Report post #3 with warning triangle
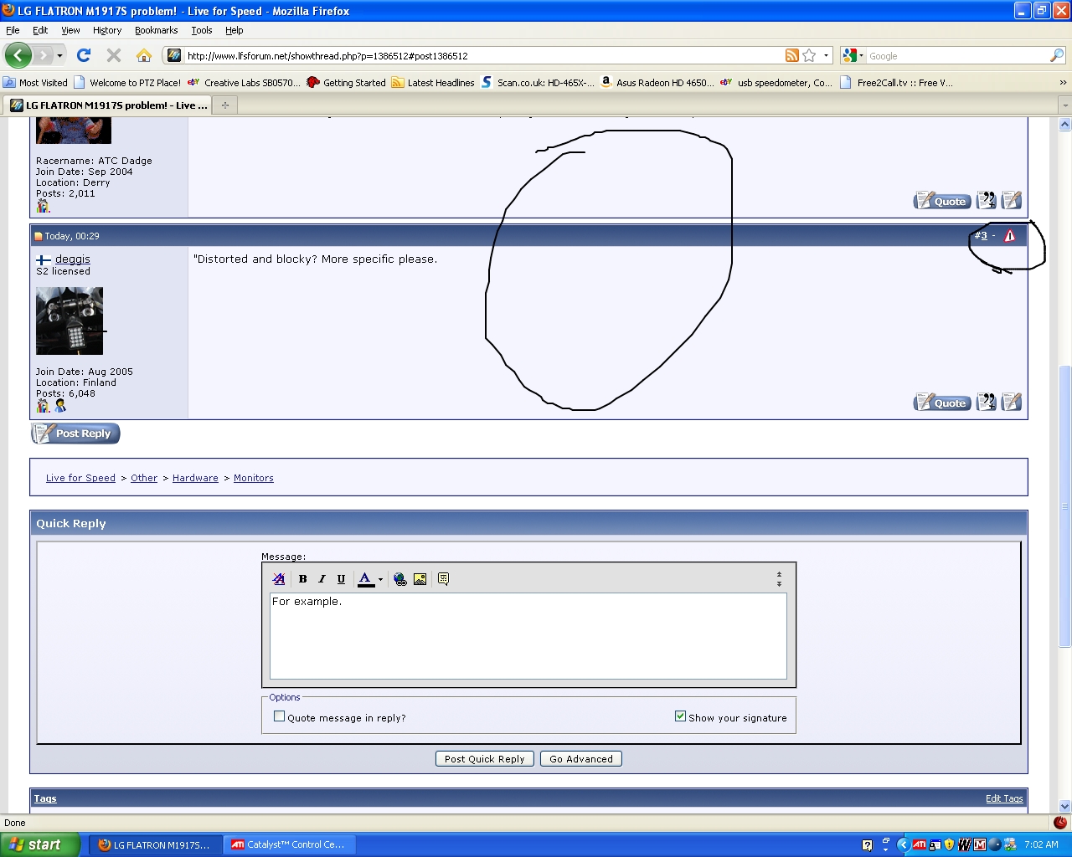This screenshot has width=1072, height=857. [x=1009, y=236]
